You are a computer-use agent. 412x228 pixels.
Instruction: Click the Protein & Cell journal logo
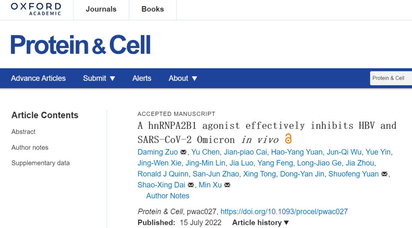[80, 45]
